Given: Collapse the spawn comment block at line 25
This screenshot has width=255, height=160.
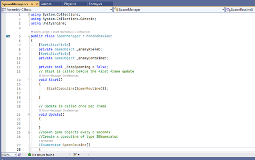Looking at the screenshot, I should [x=29, y=132].
